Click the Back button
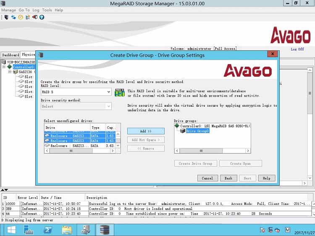 pyautogui.click(x=228, y=178)
